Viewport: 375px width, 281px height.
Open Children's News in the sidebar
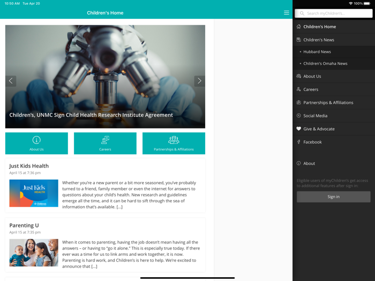[x=334, y=40]
